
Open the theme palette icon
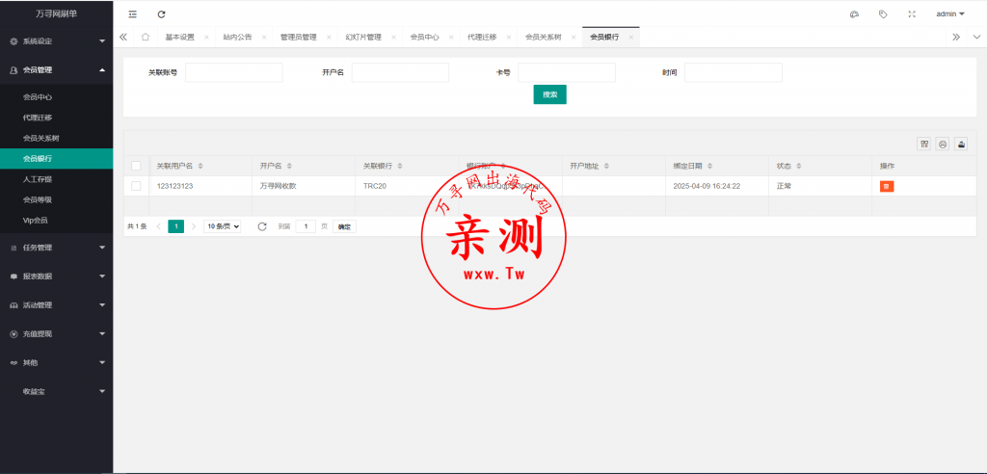click(x=854, y=13)
